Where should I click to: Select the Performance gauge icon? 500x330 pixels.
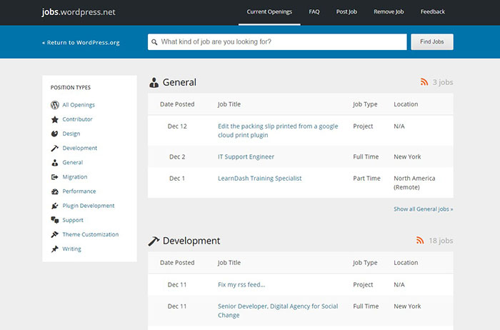[55, 191]
